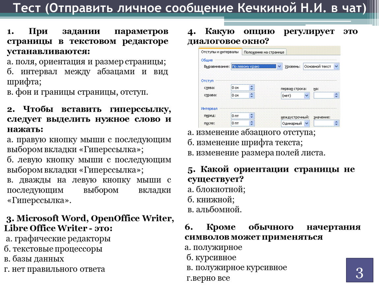Switch to the «Положение на странице» tab
The image size is (379, 285).
[x=264, y=52]
